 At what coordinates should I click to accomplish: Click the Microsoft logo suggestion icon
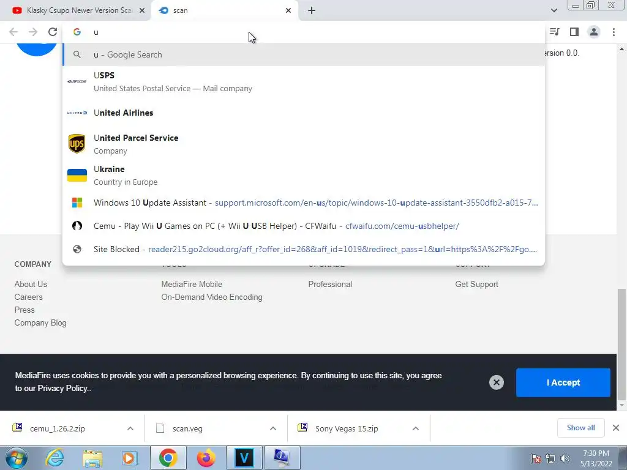pyautogui.click(x=77, y=203)
